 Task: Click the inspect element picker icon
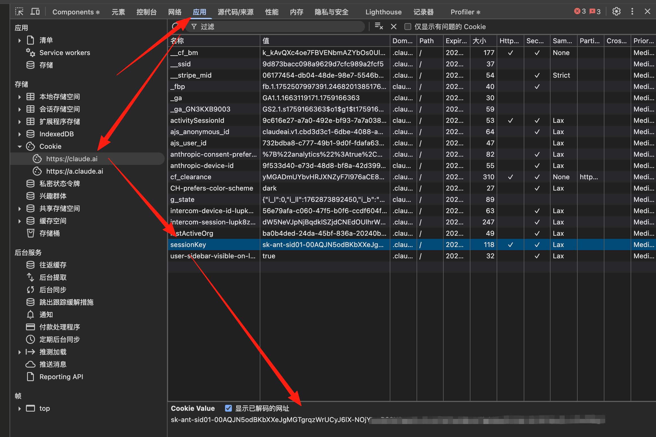[x=19, y=12]
